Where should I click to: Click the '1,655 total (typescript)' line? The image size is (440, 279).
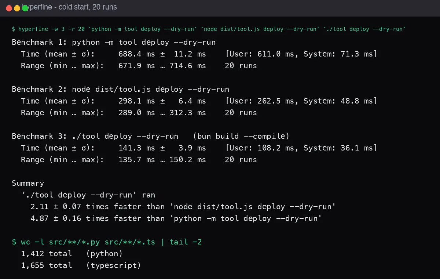(x=81, y=265)
